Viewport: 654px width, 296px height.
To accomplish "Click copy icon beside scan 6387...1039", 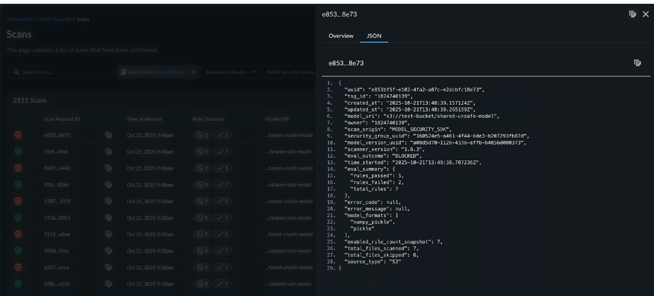I will coord(109,201).
